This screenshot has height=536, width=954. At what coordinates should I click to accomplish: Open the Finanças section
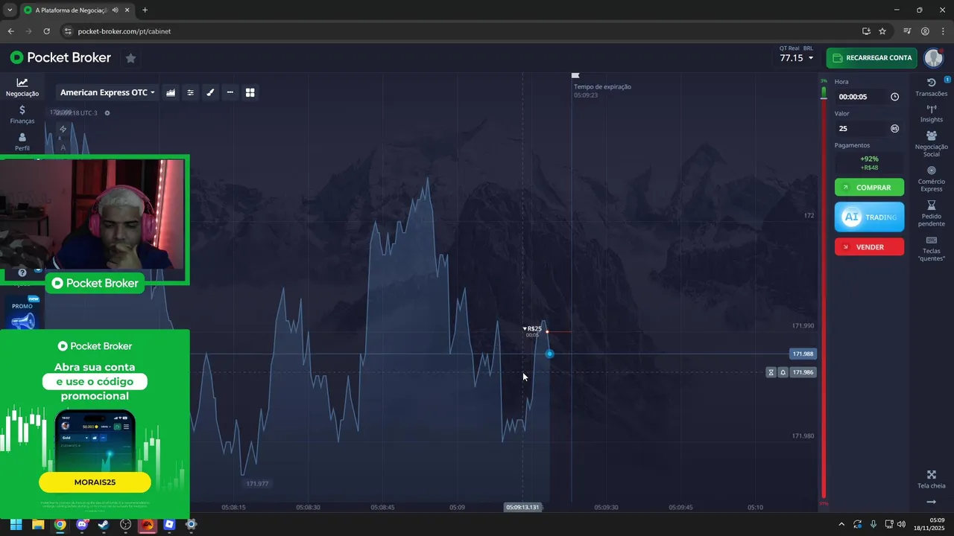point(22,114)
